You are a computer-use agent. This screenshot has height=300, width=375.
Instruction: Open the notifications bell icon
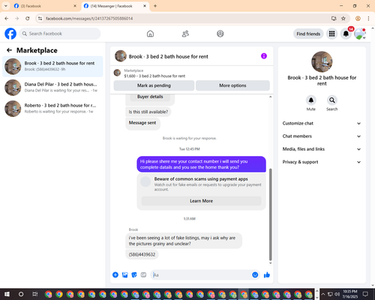coord(346,34)
